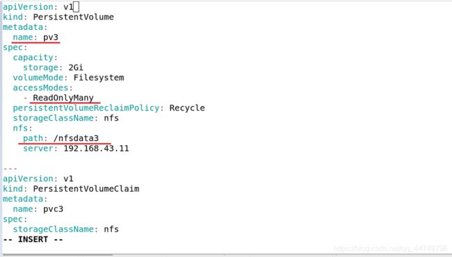Click the accessModes key
Image resolution: width=452 pixels, height=257 pixels.
tap(40, 88)
